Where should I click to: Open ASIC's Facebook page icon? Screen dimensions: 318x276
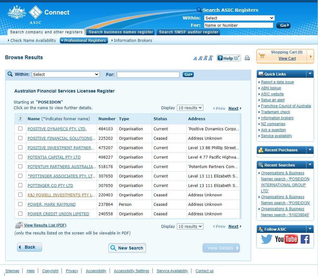click(x=305, y=239)
